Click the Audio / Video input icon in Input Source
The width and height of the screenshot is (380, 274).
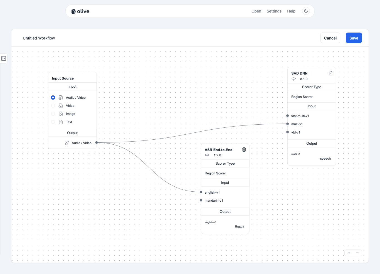click(60, 97)
